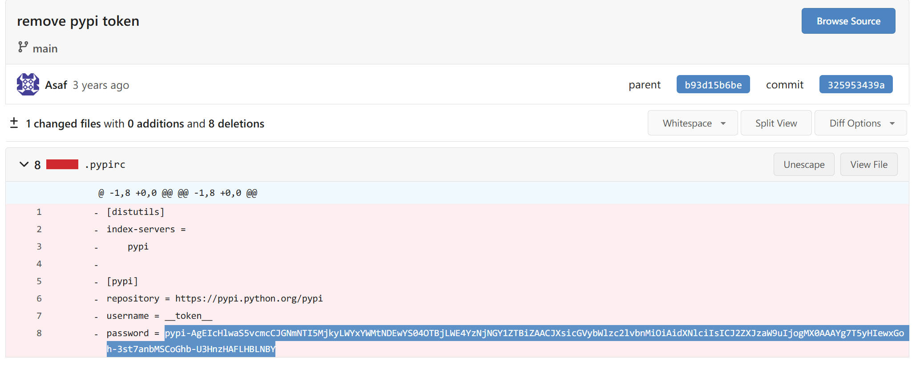Click the 'index-servers =' line
Screen dimensions: 924x373
(146, 229)
